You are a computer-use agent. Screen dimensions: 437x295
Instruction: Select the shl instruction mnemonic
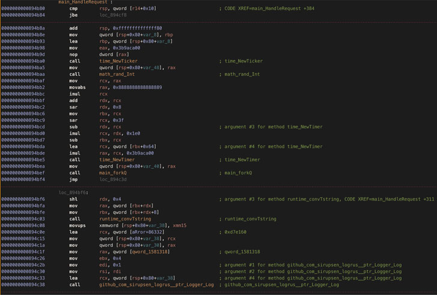tap(73, 199)
